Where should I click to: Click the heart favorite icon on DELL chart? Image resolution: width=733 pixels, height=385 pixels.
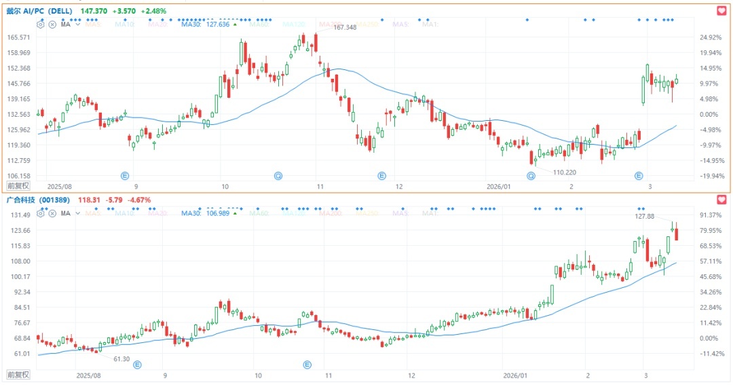click(721, 11)
